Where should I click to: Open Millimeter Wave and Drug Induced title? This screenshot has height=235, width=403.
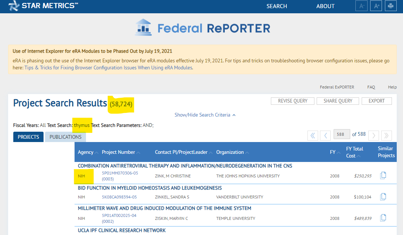165,208
